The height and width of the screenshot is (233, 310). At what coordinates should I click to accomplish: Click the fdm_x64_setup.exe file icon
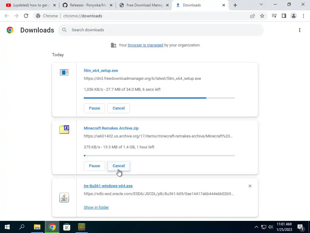64,72
